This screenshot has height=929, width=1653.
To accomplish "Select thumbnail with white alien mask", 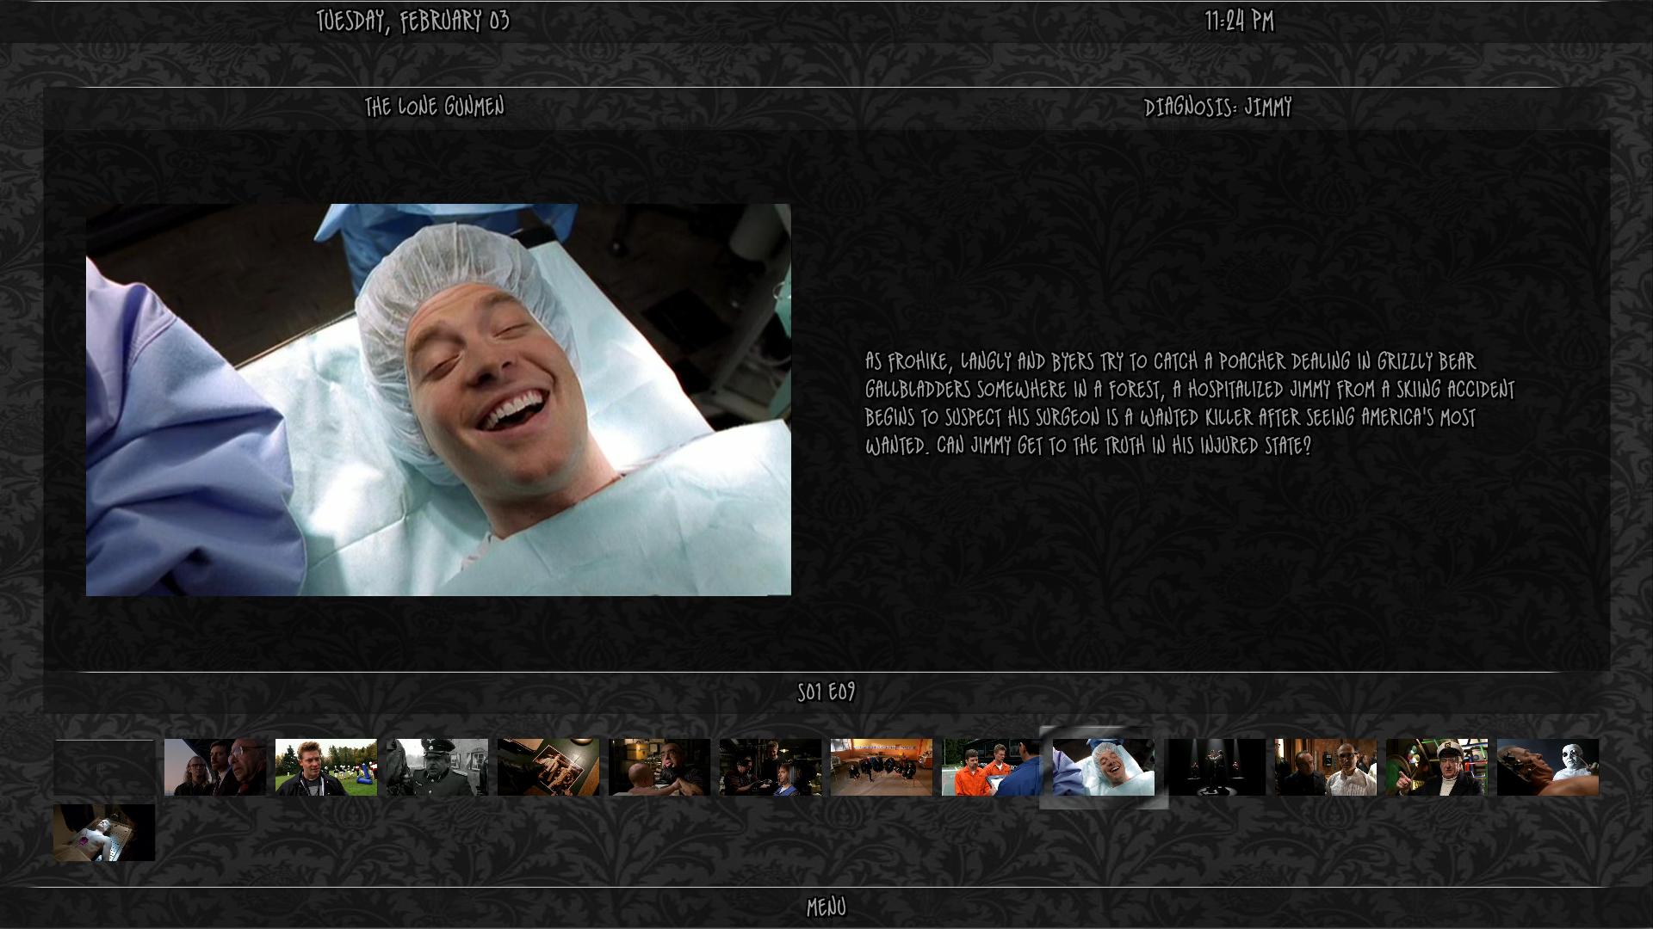I will pos(1548,767).
